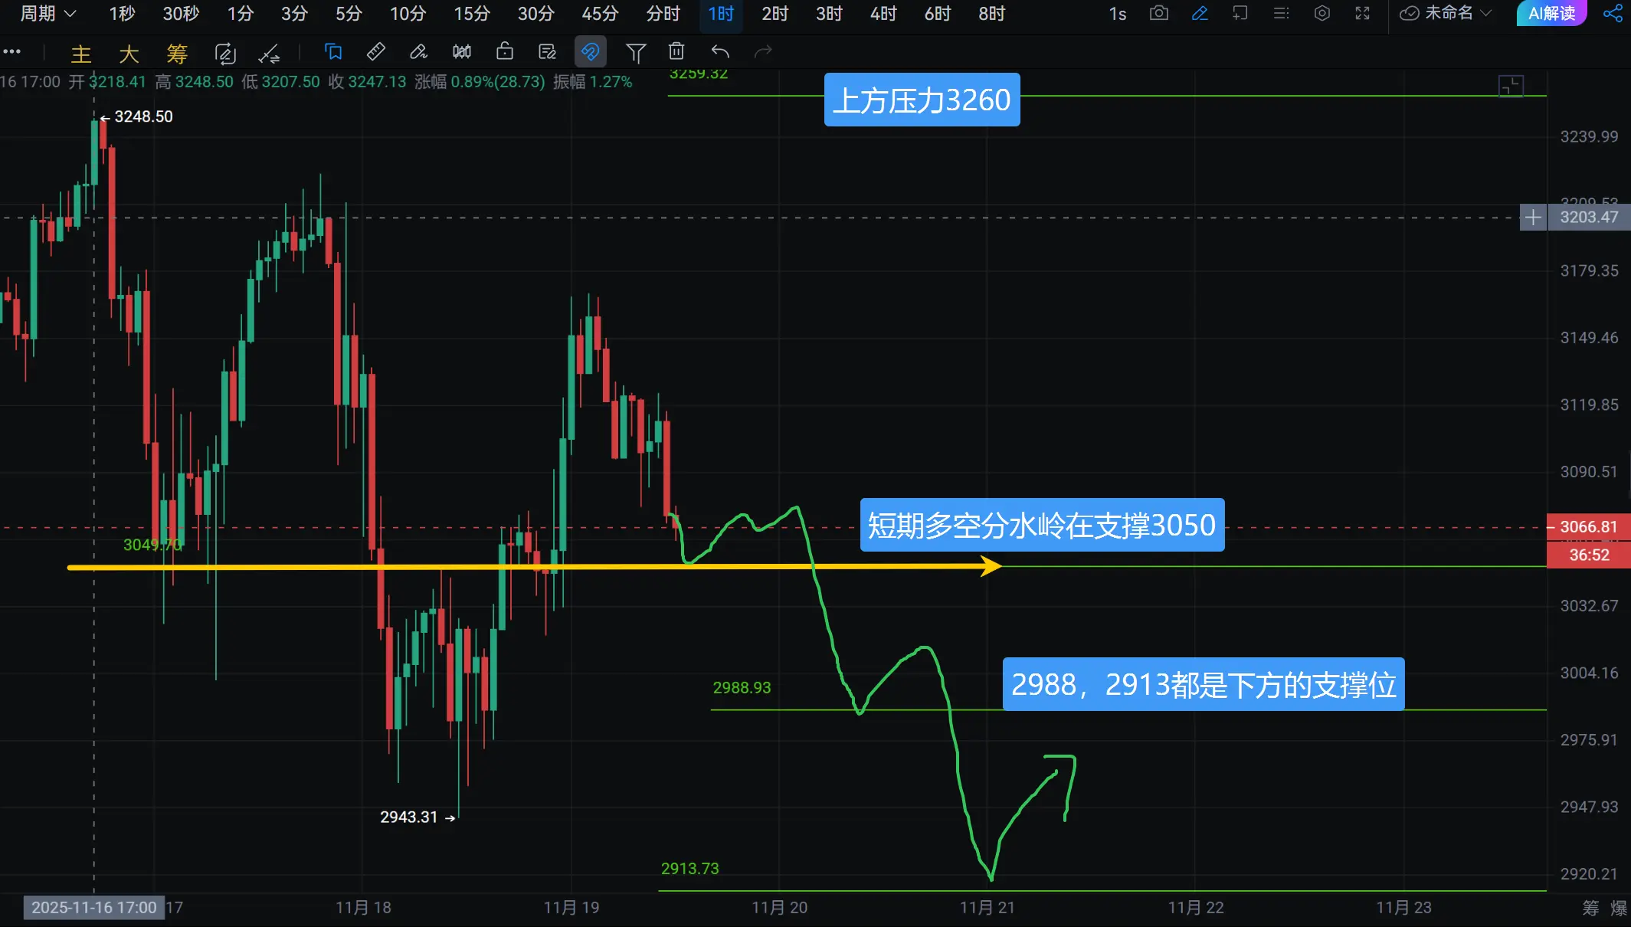The image size is (1631, 927).
Task: Delete drawings with the trash icon
Action: pos(676,51)
